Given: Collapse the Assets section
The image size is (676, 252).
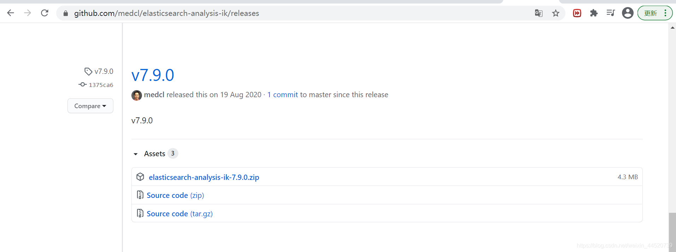Looking at the screenshot, I should (136, 154).
